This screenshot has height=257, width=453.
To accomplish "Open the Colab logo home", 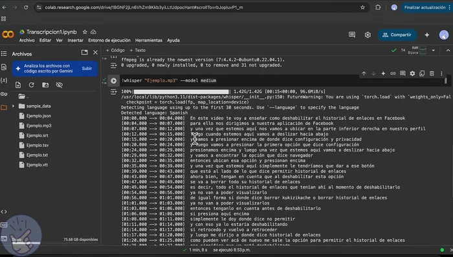I will [x=8, y=34].
